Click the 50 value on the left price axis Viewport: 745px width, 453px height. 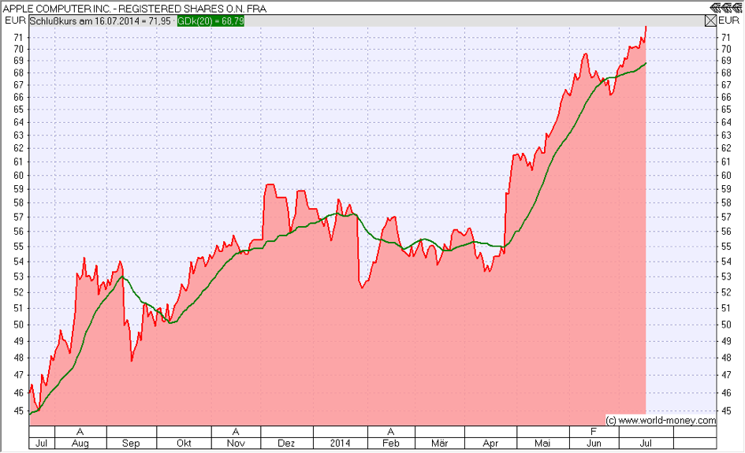19,325
